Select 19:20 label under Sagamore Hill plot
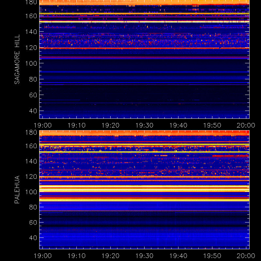Image resolution: width=261 pixels, height=261 pixels. pos(111,125)
